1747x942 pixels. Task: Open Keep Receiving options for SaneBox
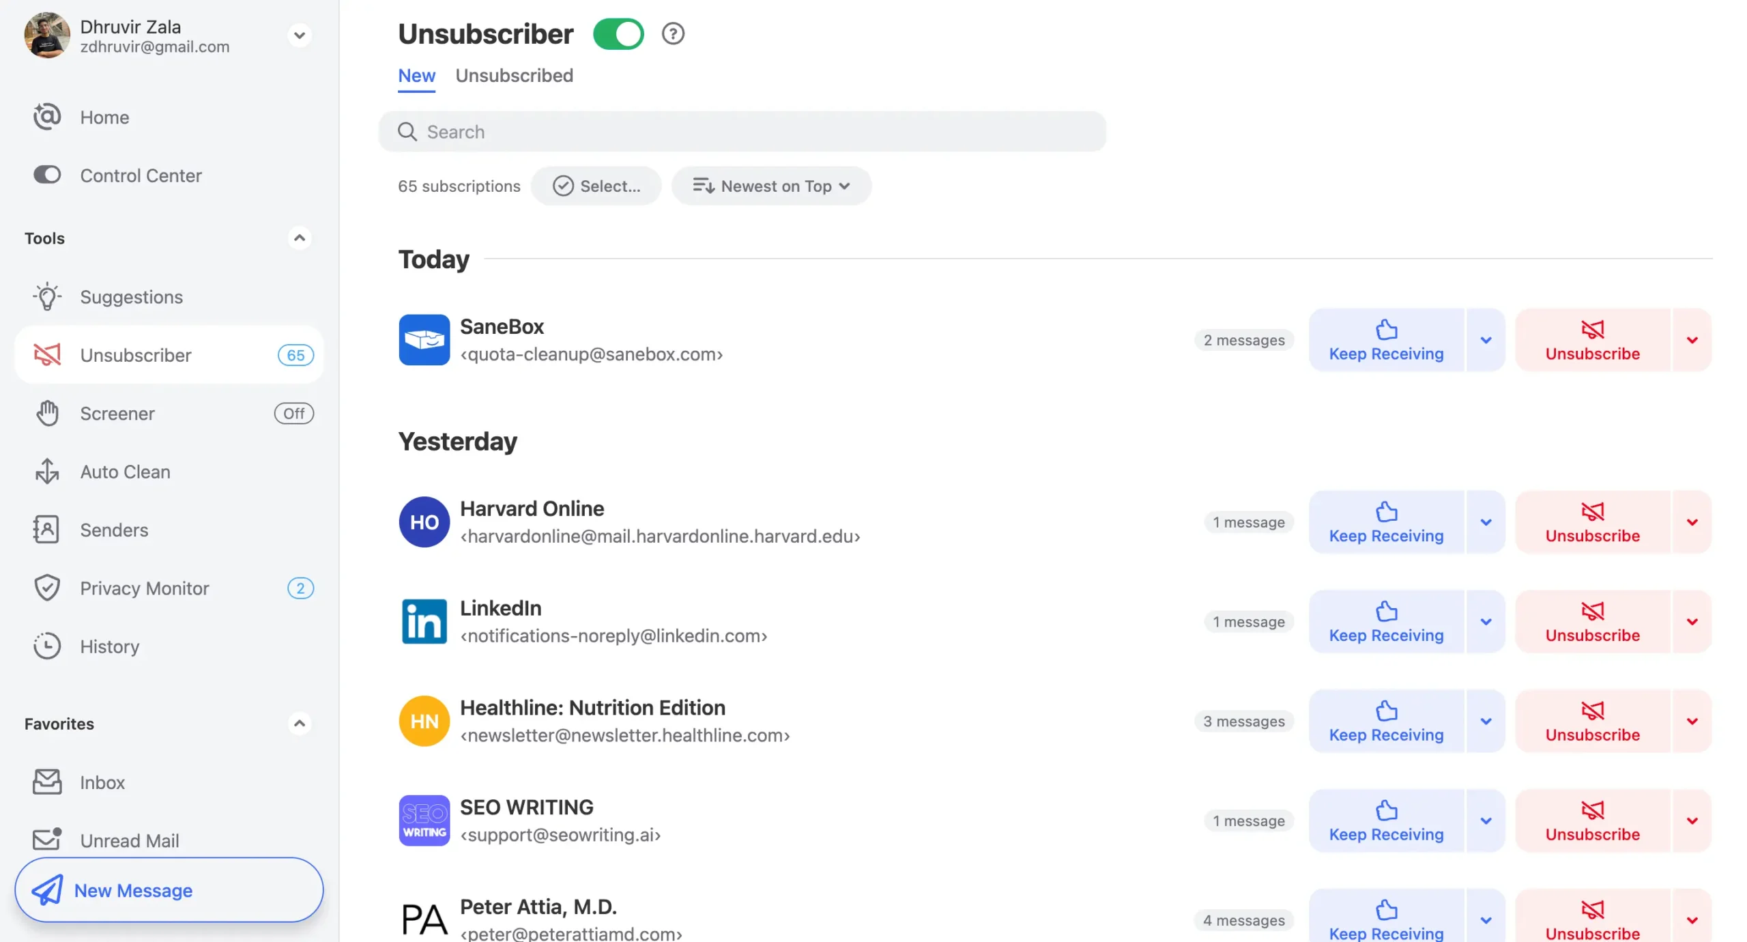[x=1486, y=339]
